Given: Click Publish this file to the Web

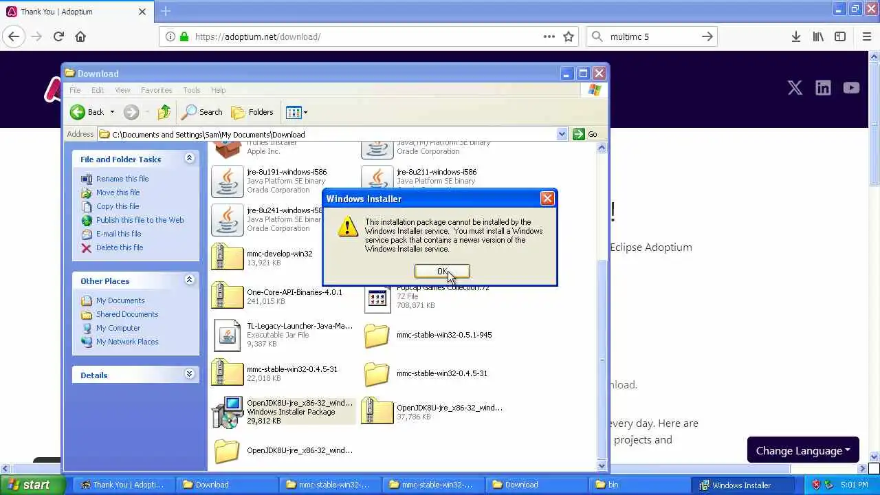Looking at the screenshot, I should tap(140, 220).
